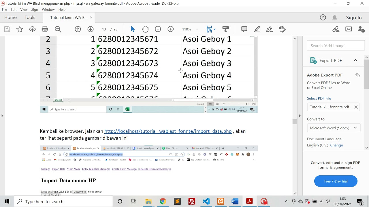Open the more tools toolbar icon
This screenshot has width=369, height=207.
[282, 29]
